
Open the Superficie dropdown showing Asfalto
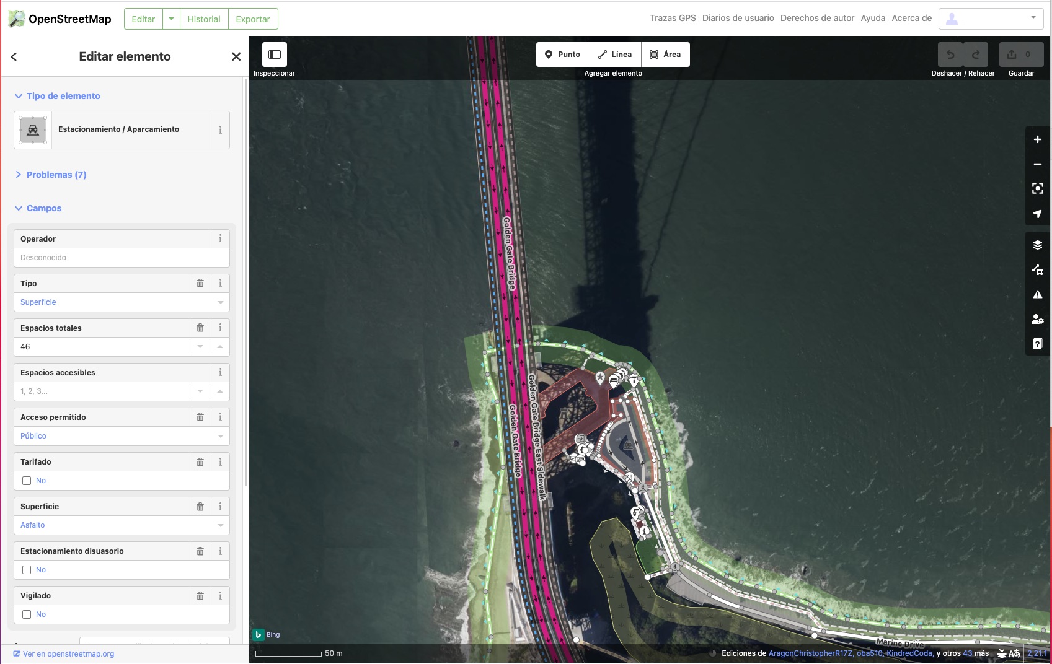[122, 525]
